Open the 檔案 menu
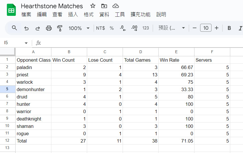This screenshot has height=153, width=243. 26,14
